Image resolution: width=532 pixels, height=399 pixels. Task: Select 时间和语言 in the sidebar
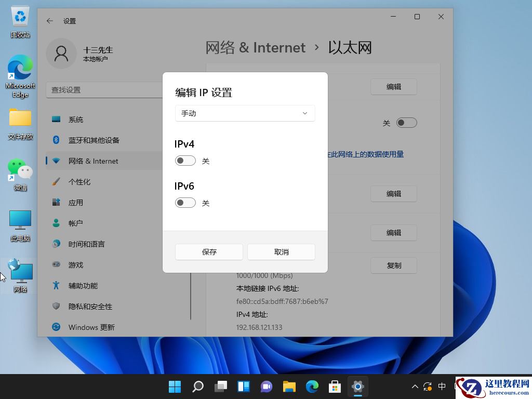86,244
